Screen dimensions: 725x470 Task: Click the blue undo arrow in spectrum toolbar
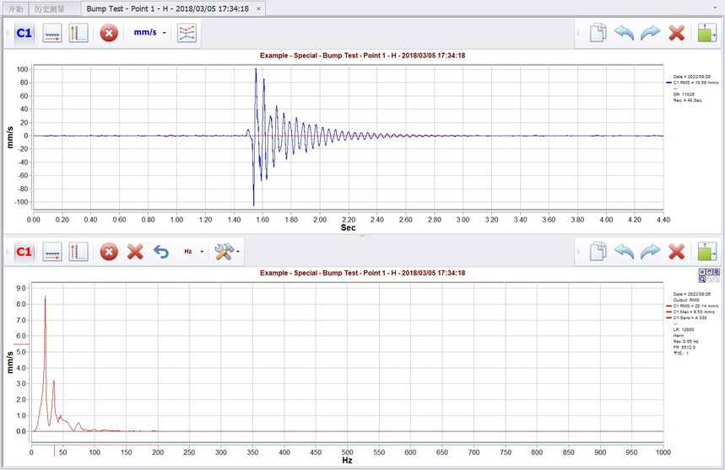[x=160, y=251]
